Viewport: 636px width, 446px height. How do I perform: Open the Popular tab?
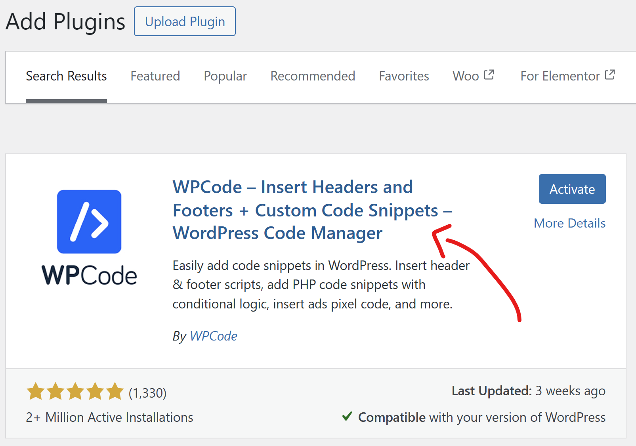coord(225,76)
